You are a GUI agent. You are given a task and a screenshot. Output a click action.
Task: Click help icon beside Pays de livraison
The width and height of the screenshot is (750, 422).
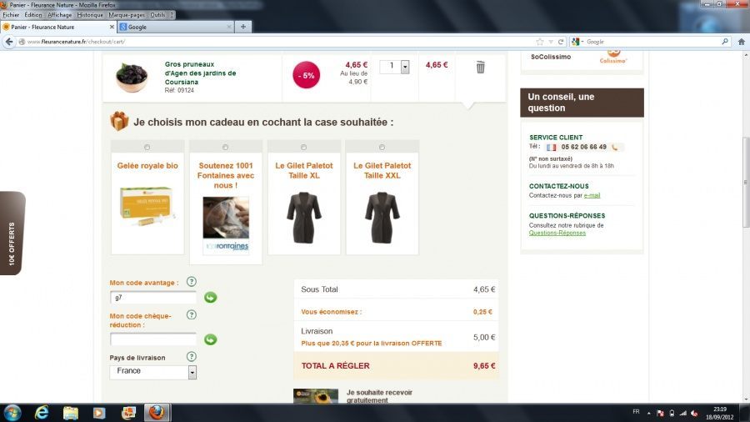192,357
